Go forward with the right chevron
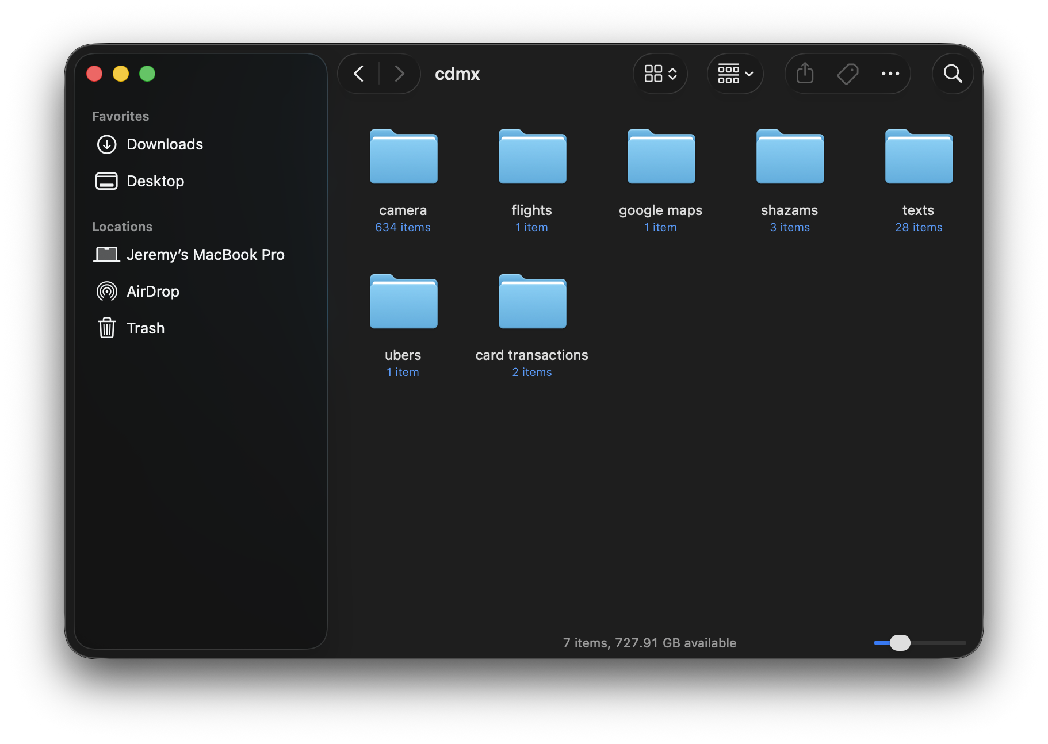Viewport: 1048px width, 744px height. (399, 74)
